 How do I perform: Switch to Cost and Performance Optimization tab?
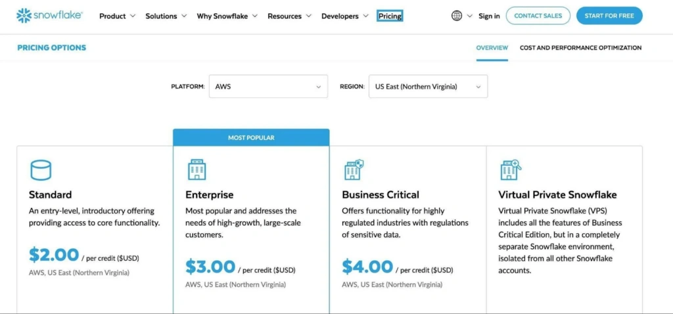tap(580, 48)
